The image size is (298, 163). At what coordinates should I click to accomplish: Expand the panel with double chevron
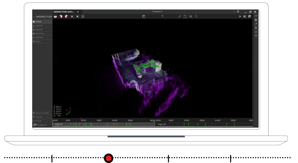240,16
